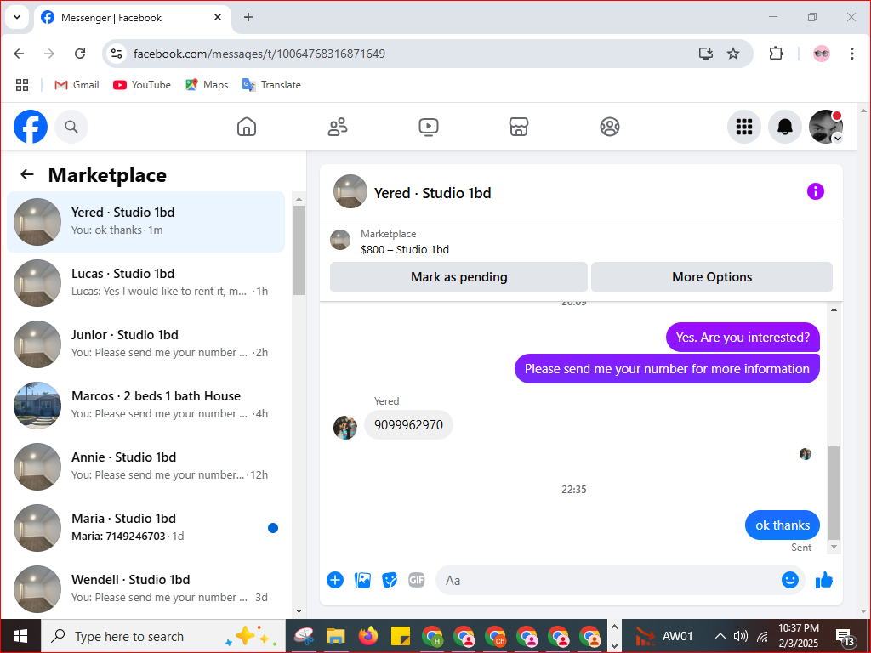Click the facebook.com address bar URL
The height and width of the screenshot is (653, 871).
click(x=259, y=54)
